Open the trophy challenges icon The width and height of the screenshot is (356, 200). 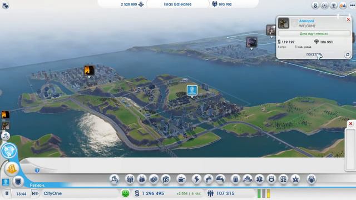click(x=334, y=6)
